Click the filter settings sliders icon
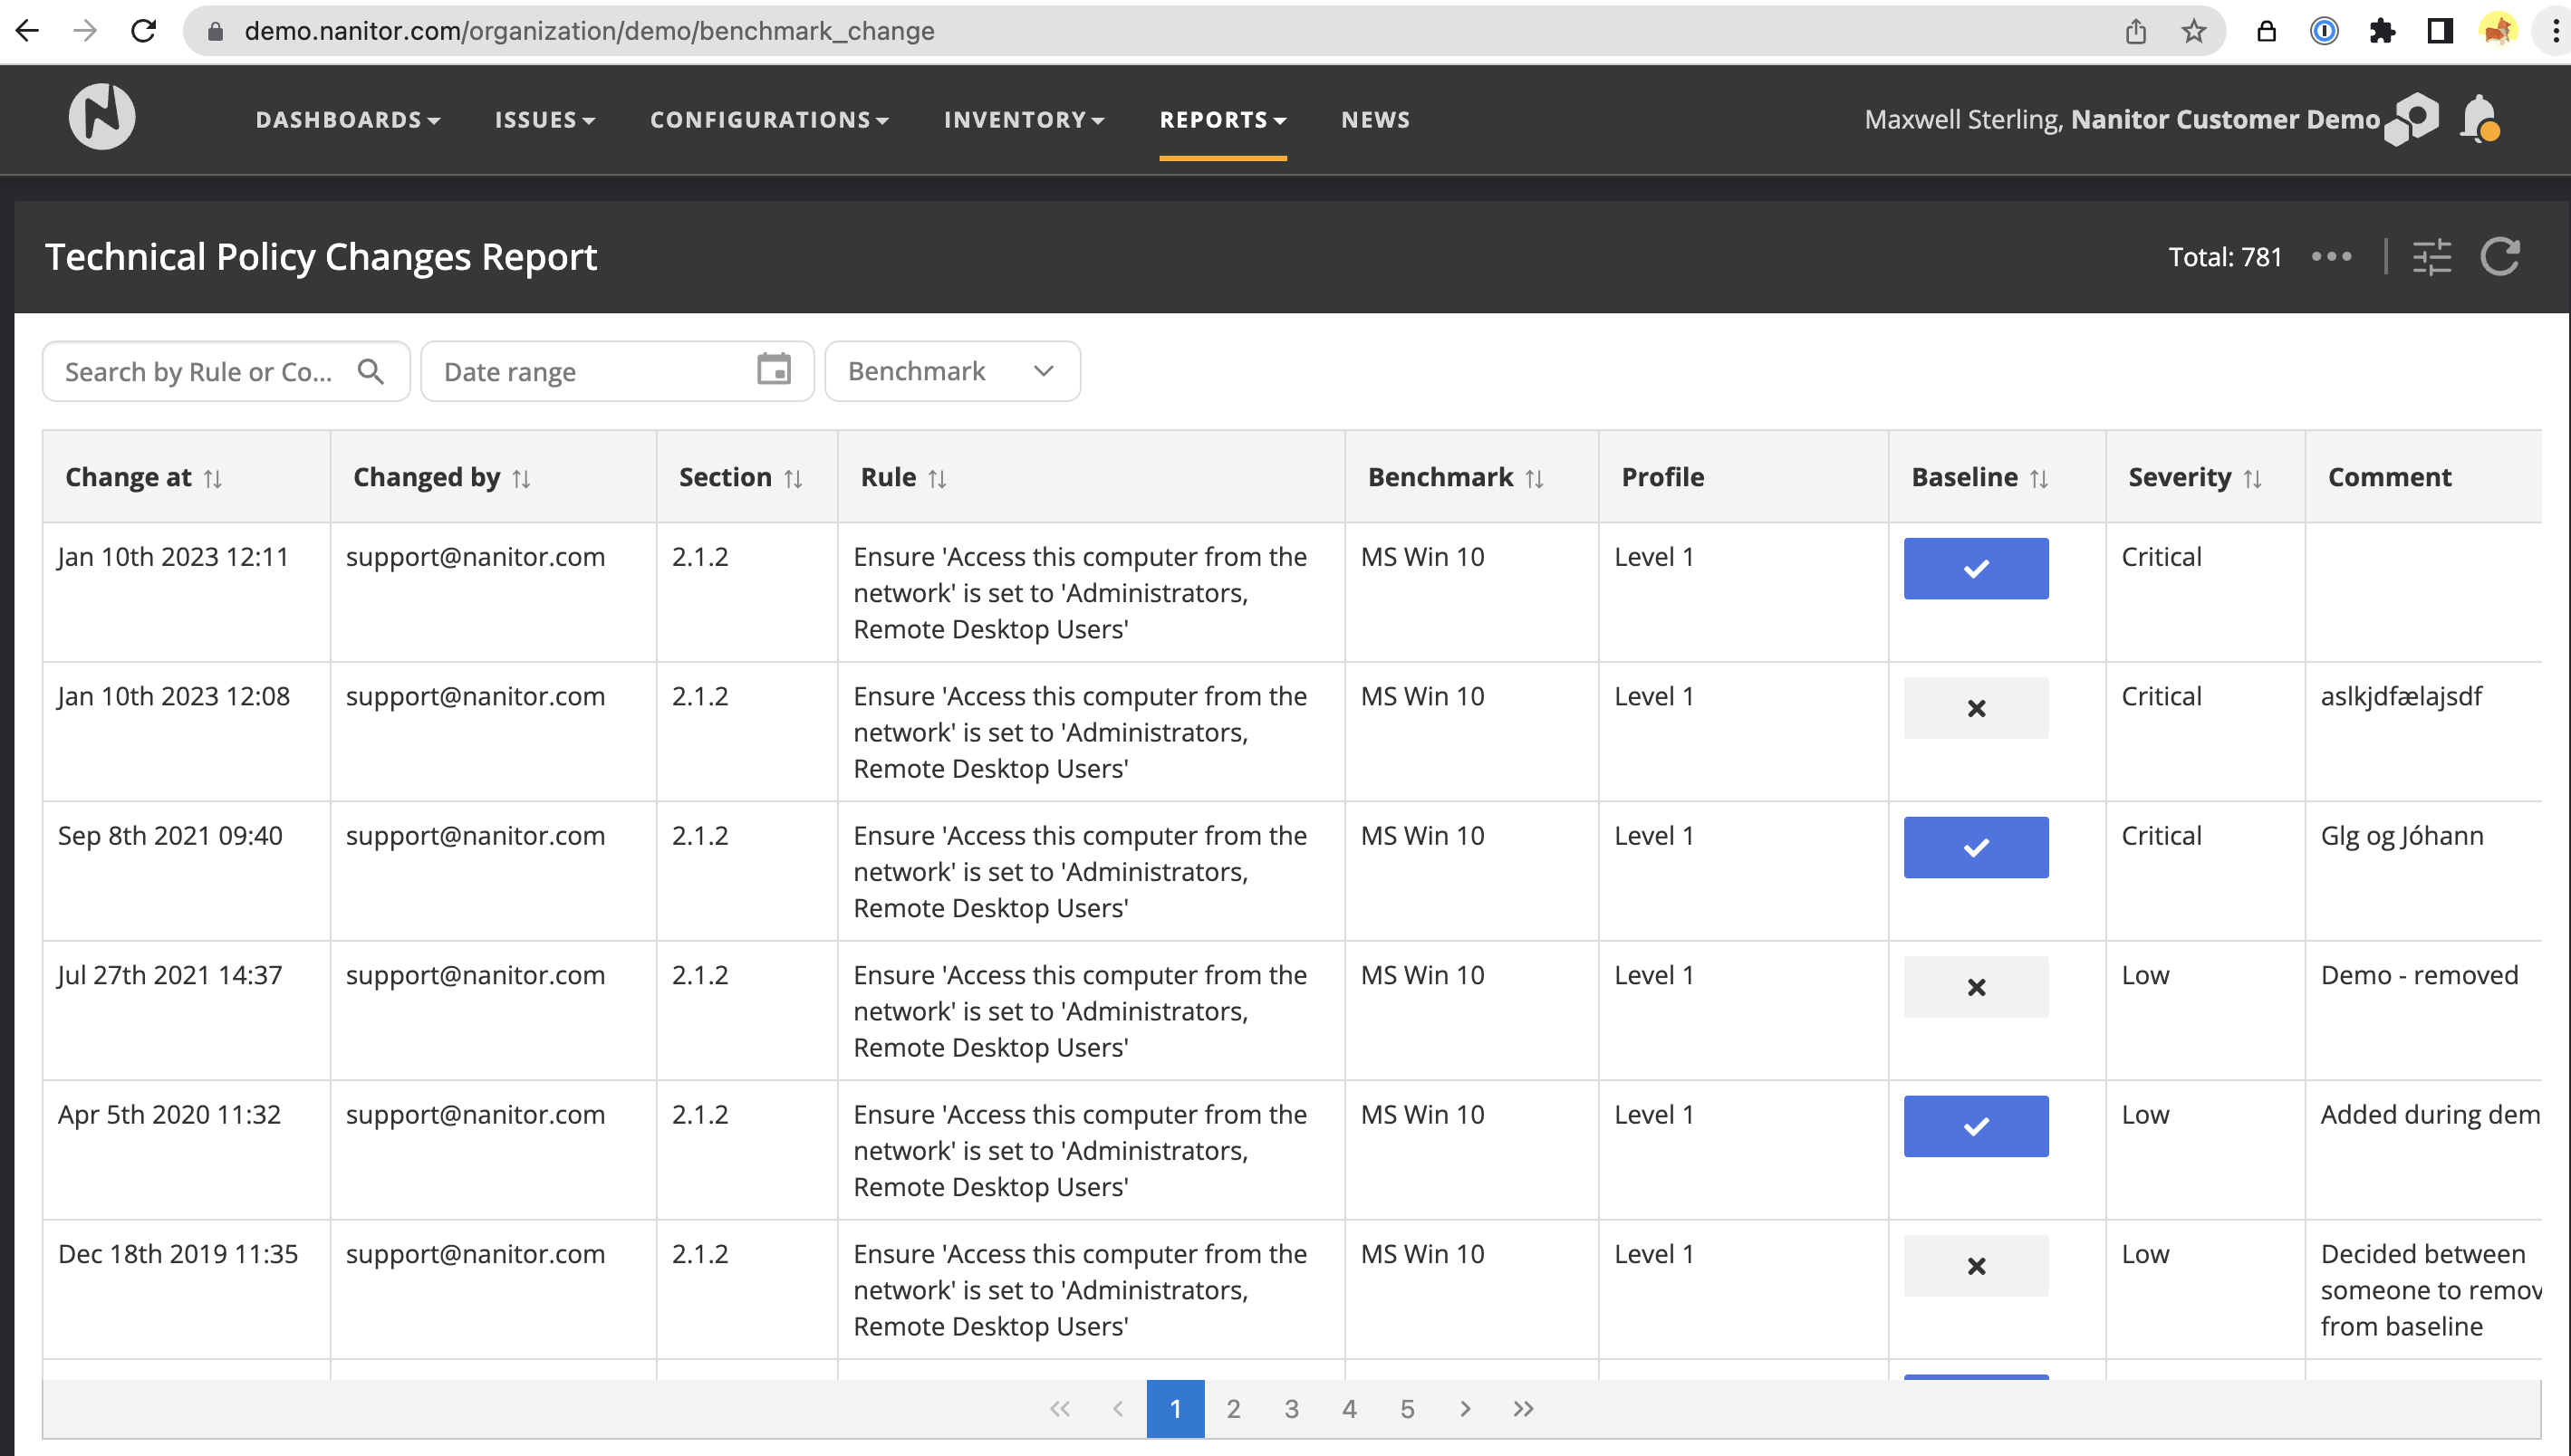Image resolution: width=2571 pixels, height=1456 pixels. point(2433,257)
